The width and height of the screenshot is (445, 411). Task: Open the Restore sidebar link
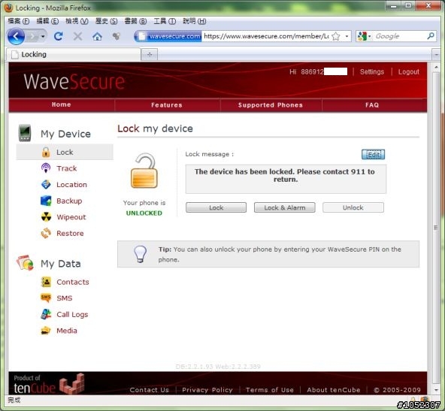tap(70, 234)
